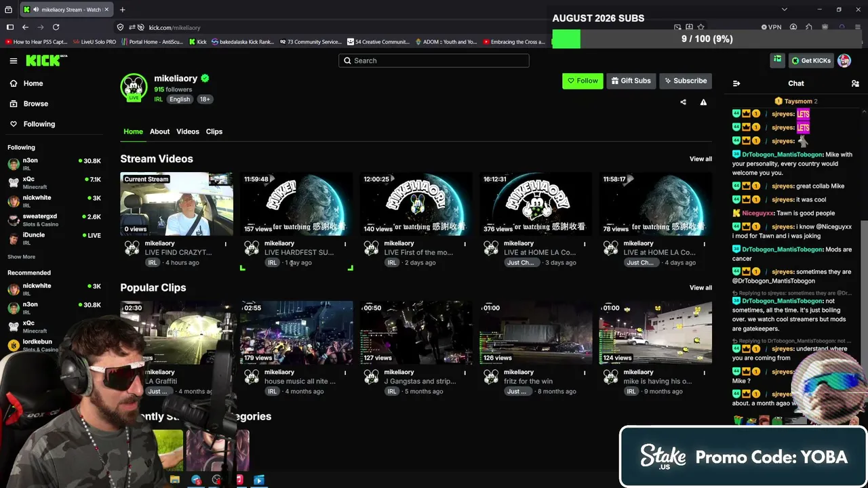Expand Show More in Following list

(21, 257)
